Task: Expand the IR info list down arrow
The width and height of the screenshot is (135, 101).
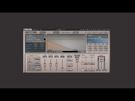Action: tap(45, 41)
